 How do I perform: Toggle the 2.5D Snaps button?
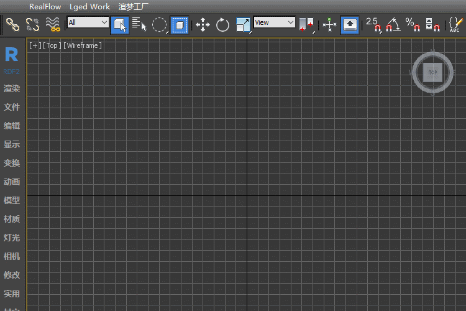pos(373,25)
